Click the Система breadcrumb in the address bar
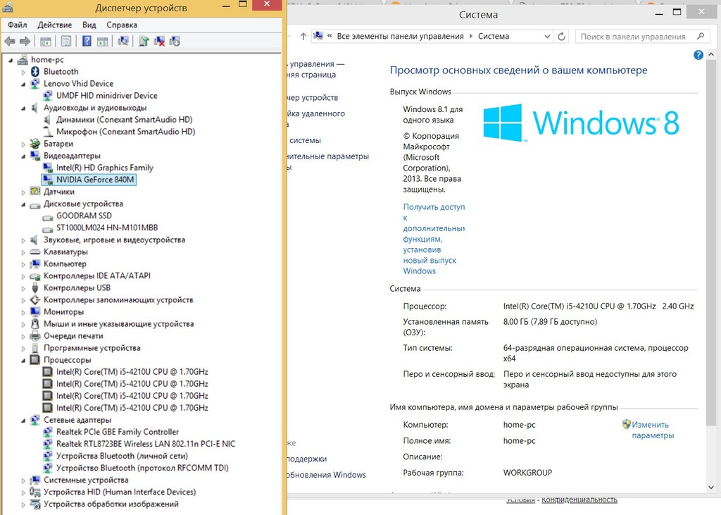This screenshot has height=515, width=721. coord(494,37)
